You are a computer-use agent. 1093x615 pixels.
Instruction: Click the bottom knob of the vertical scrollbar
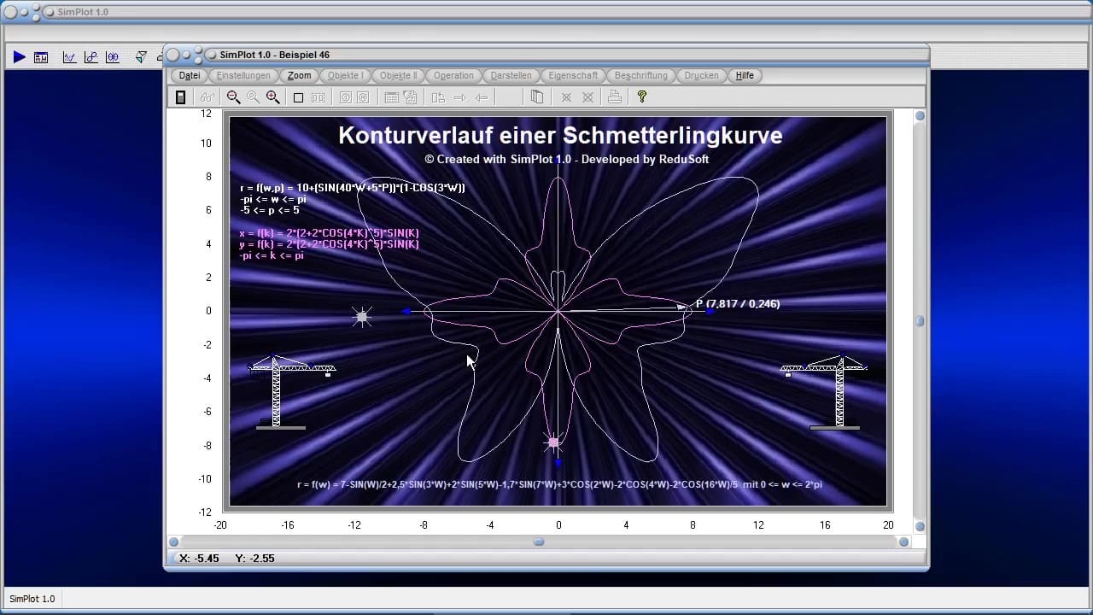(921, 526)
